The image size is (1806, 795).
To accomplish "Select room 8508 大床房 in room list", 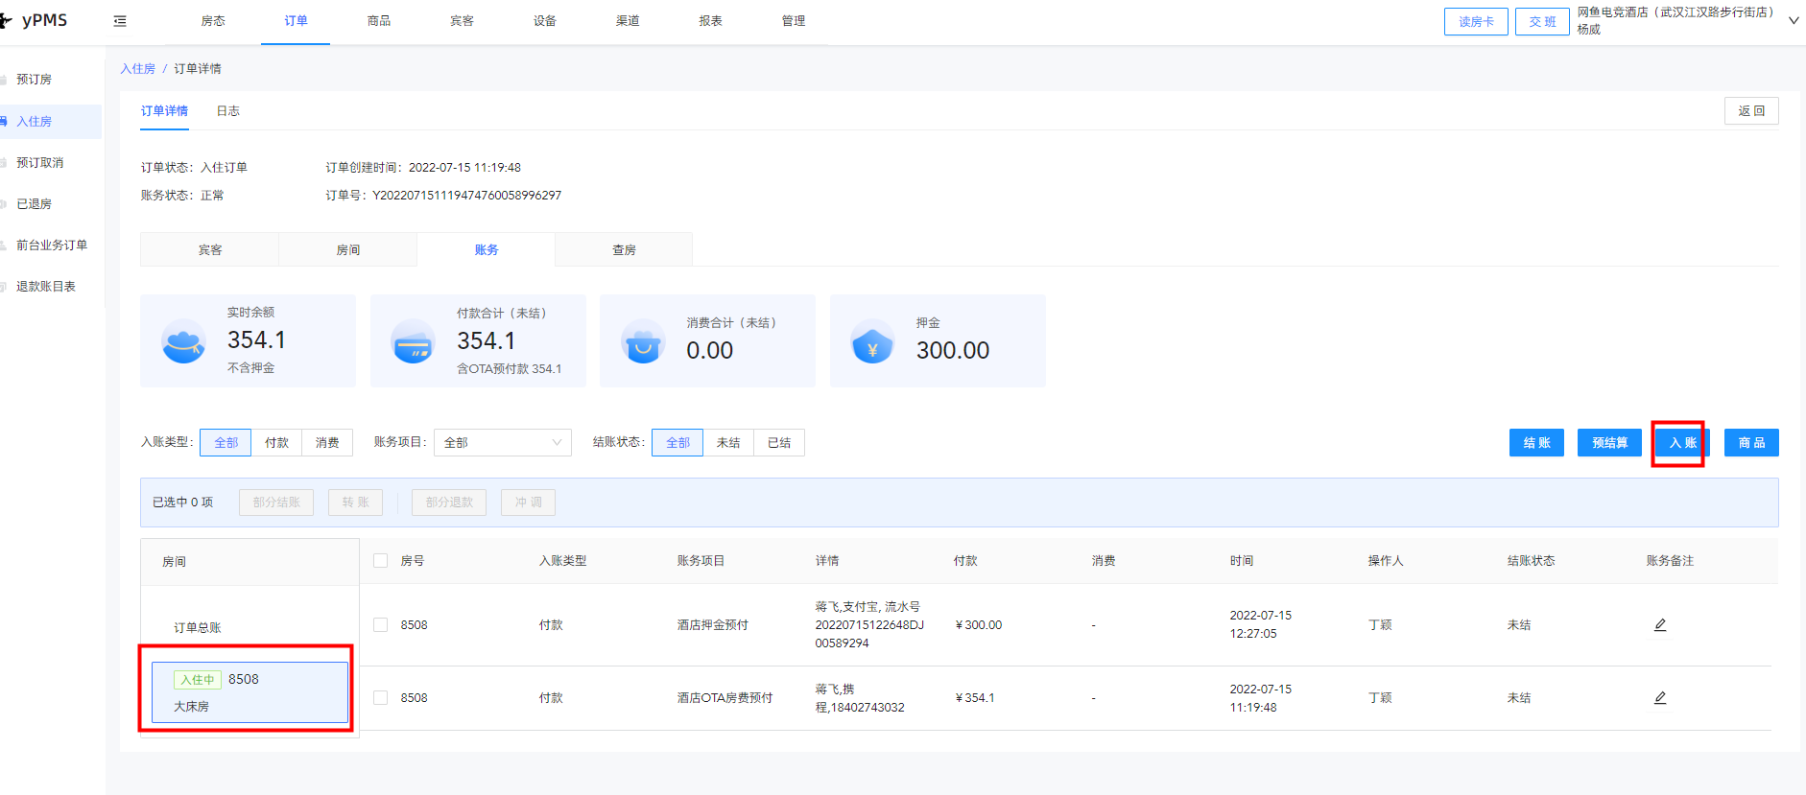I will [x=250, y=692].
